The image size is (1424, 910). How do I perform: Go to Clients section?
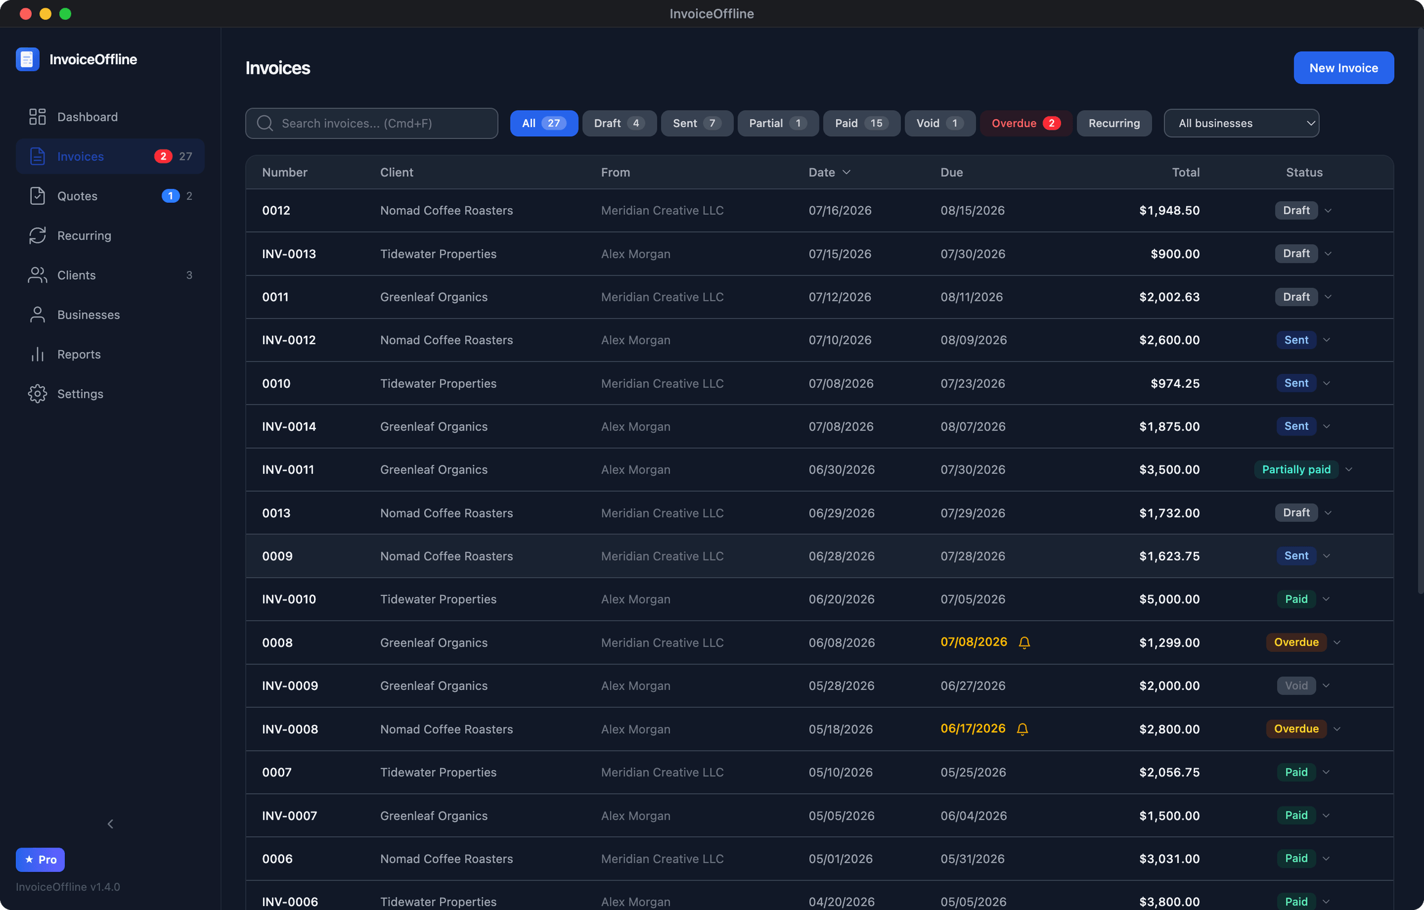click(110, 275)
